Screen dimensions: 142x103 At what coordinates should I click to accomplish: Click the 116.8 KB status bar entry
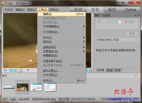[x=24, y=99]
